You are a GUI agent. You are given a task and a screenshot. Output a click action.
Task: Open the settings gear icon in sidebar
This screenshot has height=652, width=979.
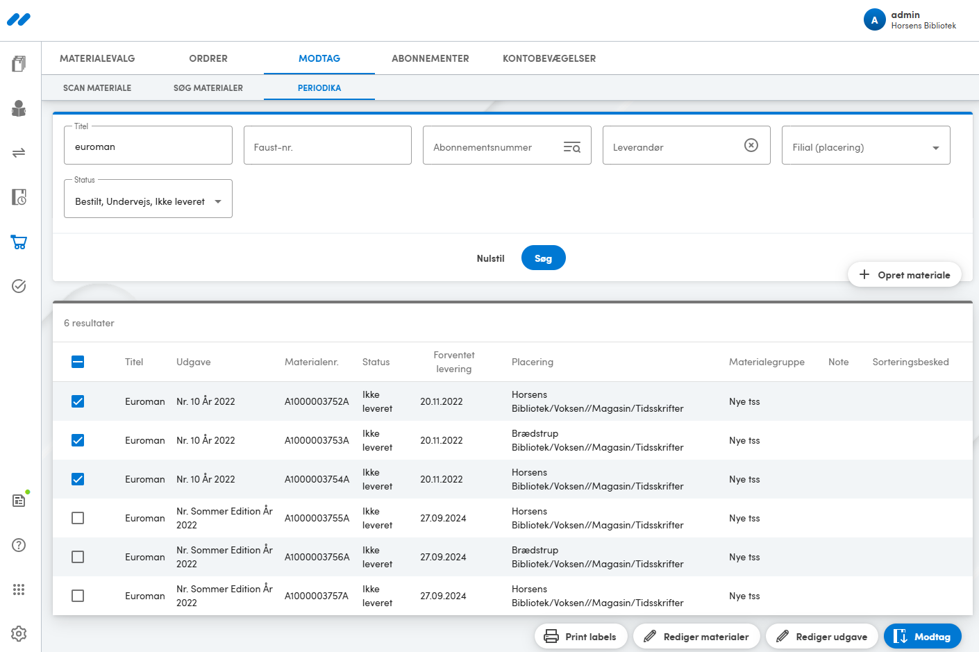coord(19,634)
